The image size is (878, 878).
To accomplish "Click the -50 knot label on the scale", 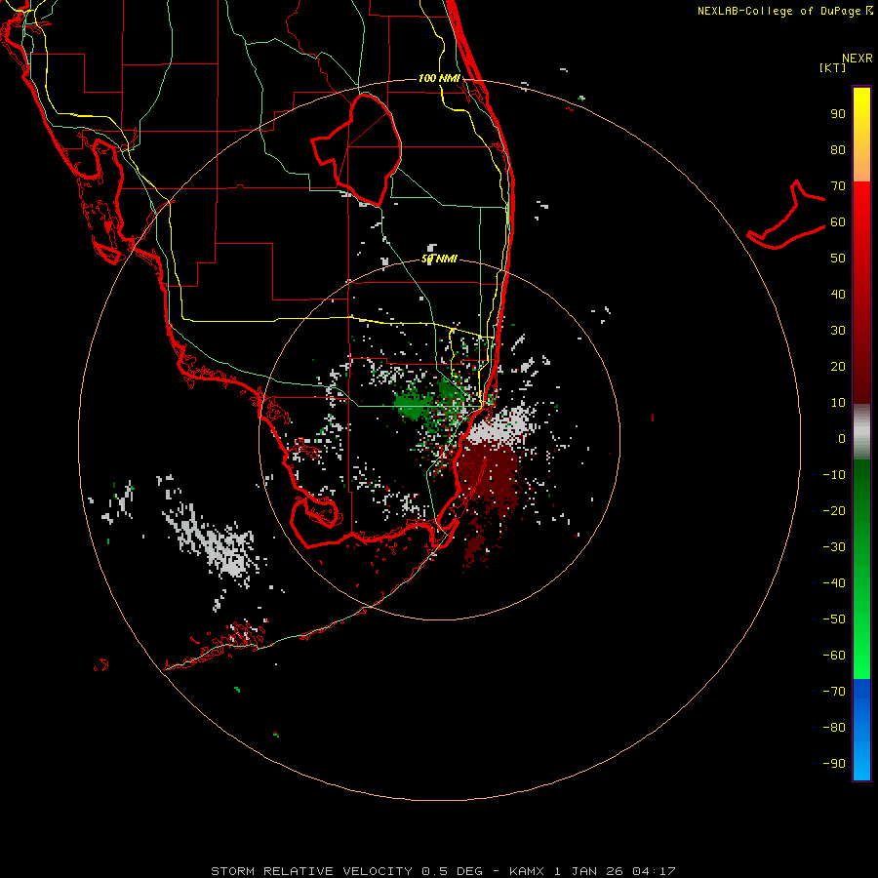I will click(834, 619).
